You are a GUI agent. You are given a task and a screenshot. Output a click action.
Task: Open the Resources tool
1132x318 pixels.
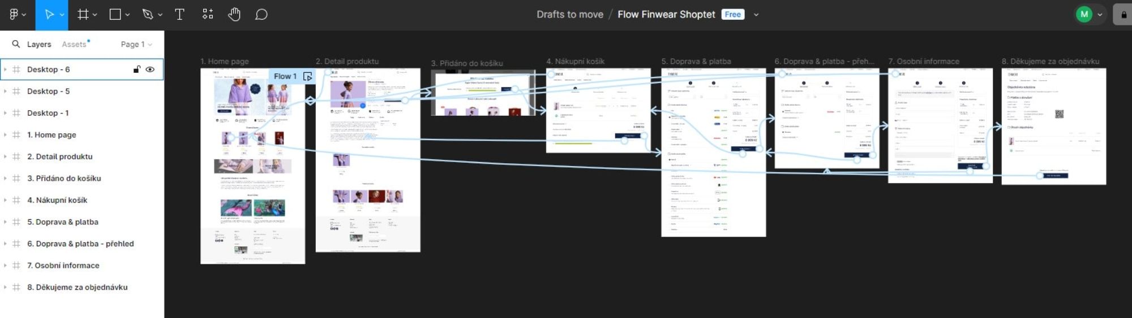[208, 15]
